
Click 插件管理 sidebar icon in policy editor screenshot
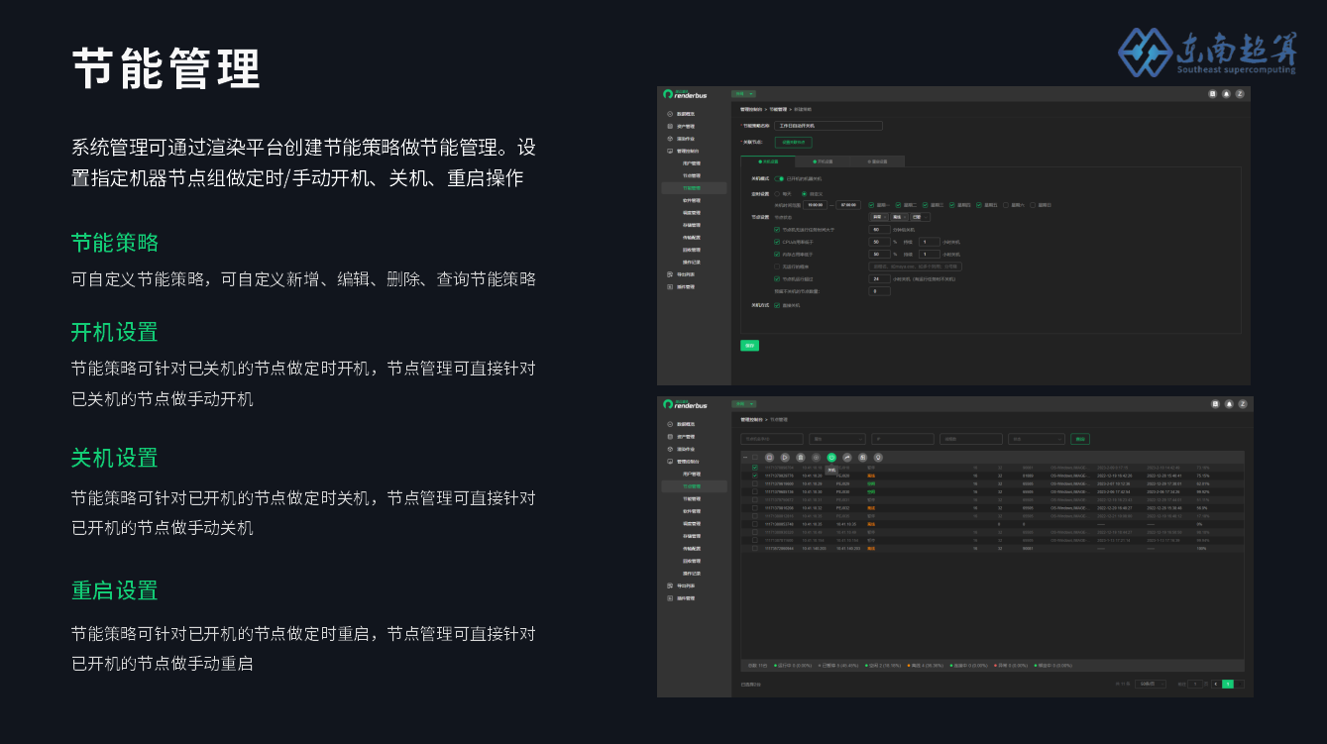click(670, 286)
